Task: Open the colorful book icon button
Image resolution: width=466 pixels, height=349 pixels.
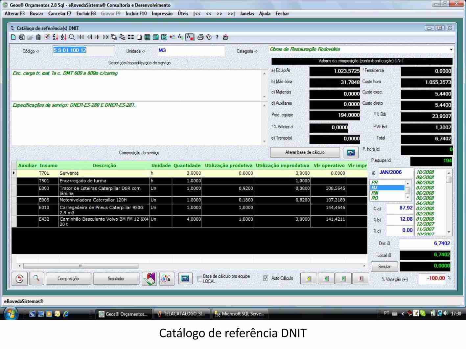Action: pyautogui.click(x=150, y=279)
